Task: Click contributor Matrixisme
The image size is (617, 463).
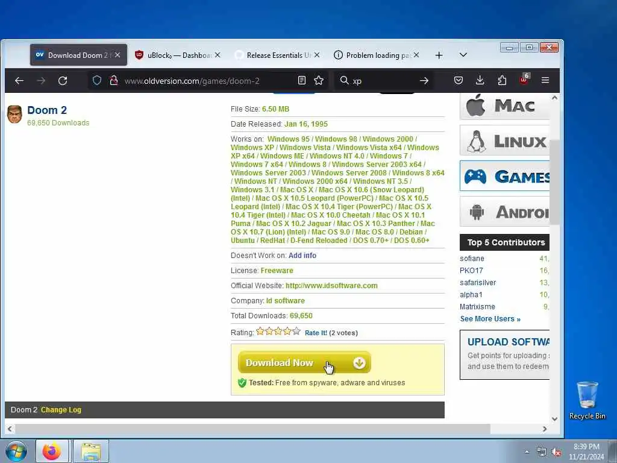Action: pyautogui.click(x=477, y=307)
